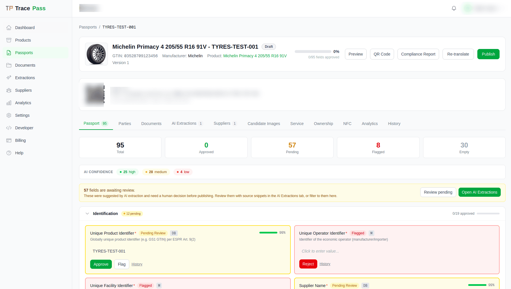Screen dimensions: 511x289
Task: Click the GTIN number 03528709123456
Action: 141,56
